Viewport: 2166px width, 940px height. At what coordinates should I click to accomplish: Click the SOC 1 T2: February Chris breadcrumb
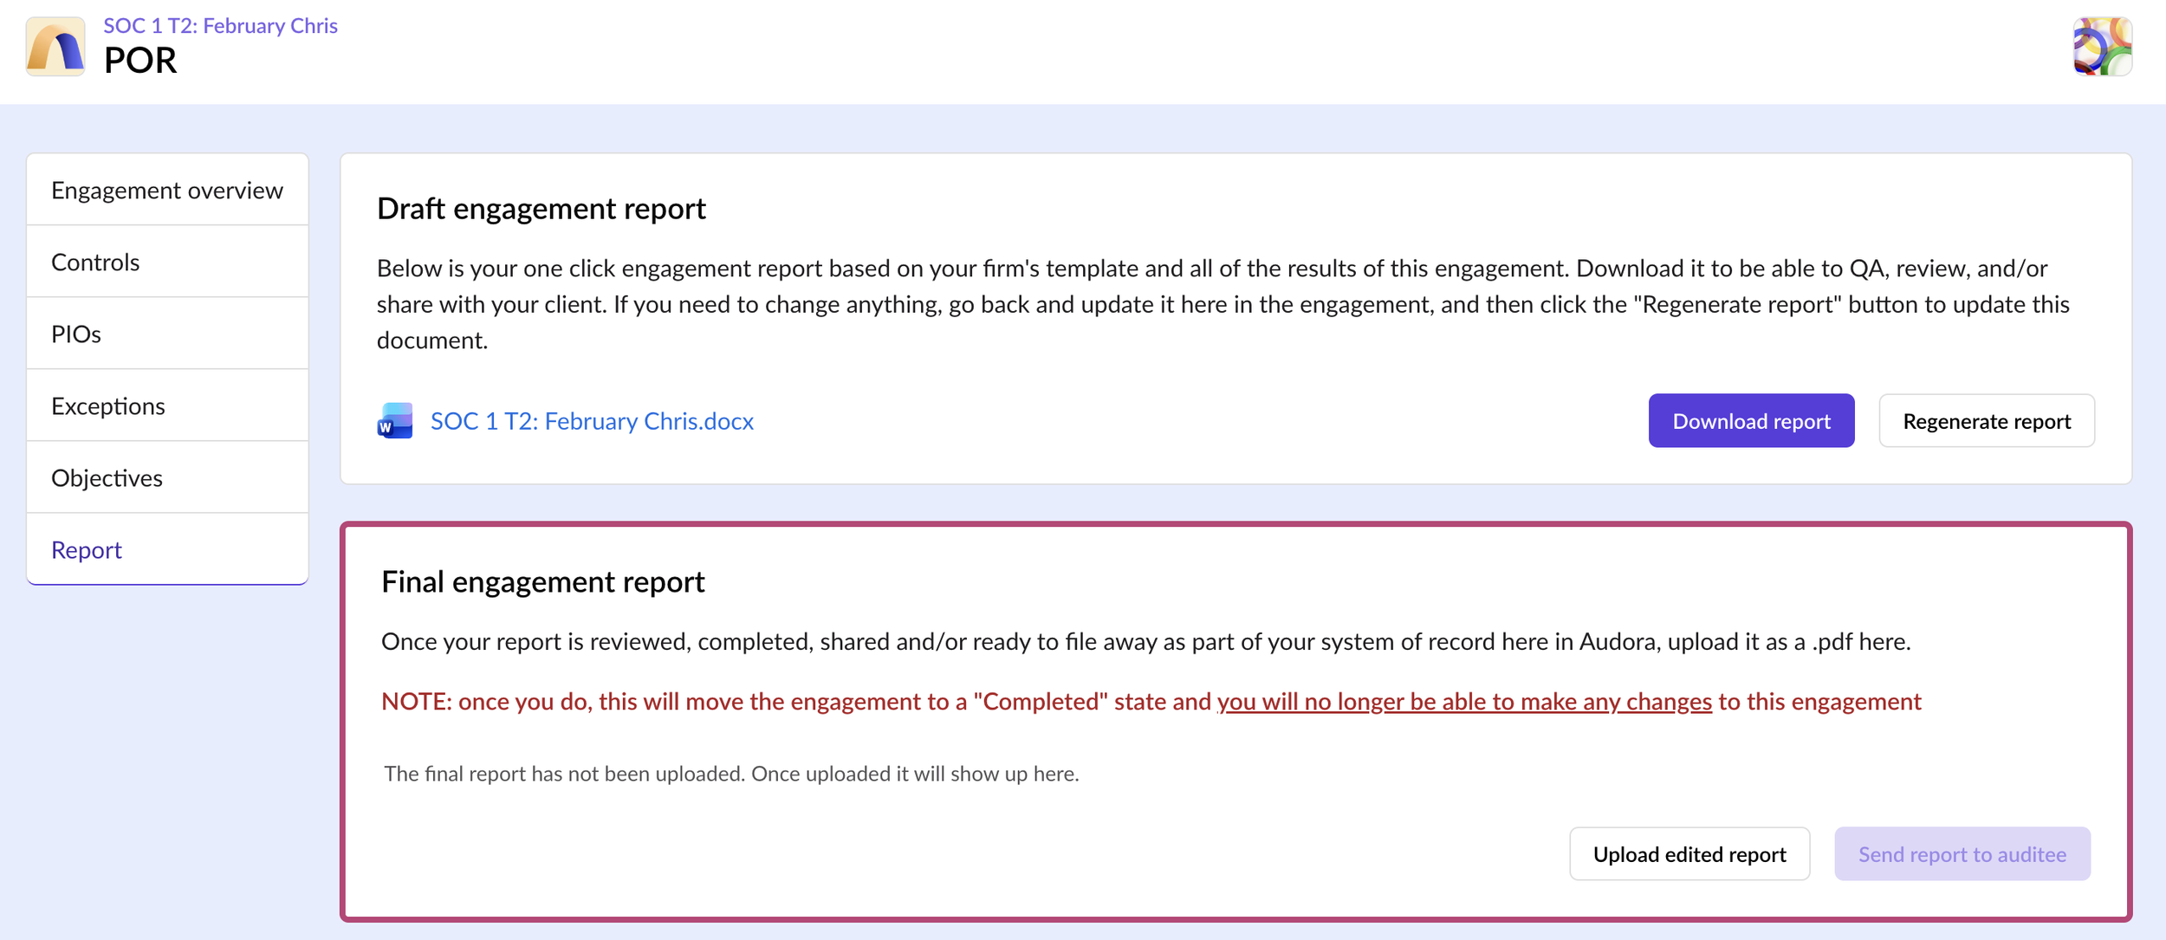[220, 25]
